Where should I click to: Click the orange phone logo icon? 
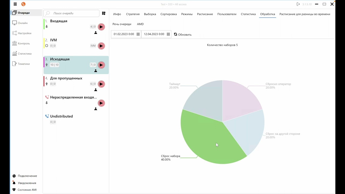pyautogui.click(x=23, y=4)
